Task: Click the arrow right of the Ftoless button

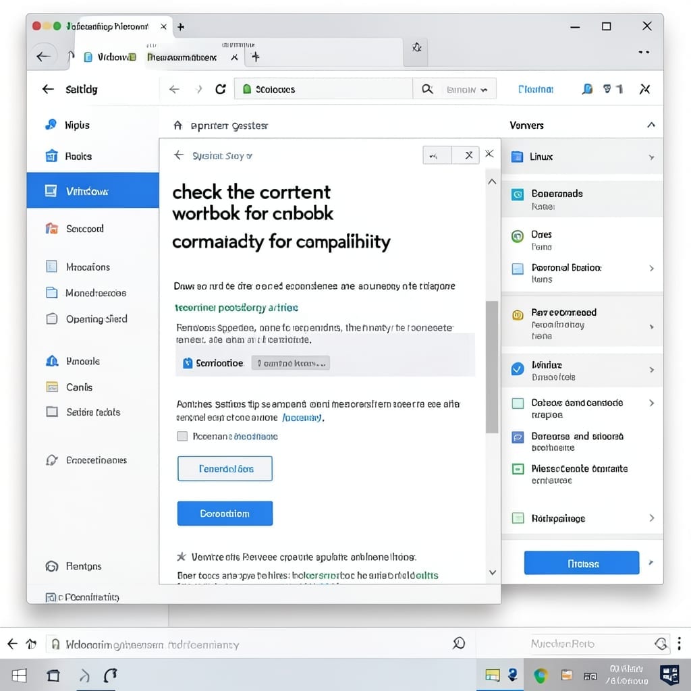Action: click(x=651, y=562)
